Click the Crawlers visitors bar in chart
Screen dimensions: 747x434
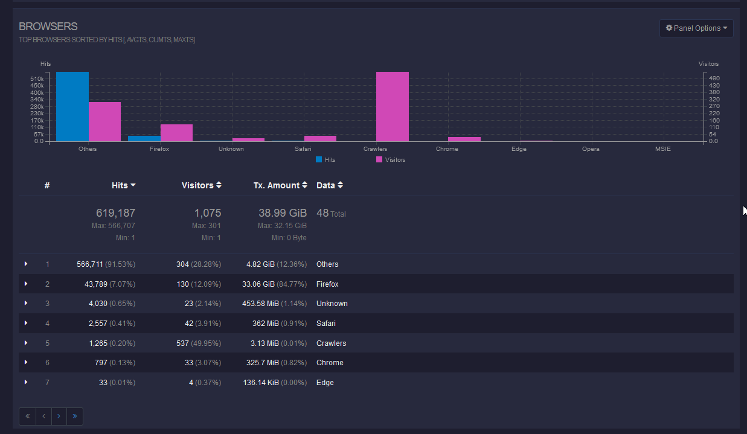392,107
